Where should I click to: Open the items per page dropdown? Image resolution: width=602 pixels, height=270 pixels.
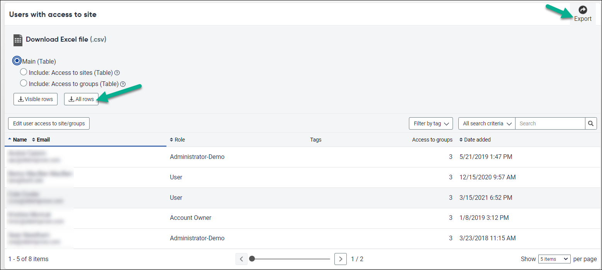pyautogui.click(x=554, y=259)
